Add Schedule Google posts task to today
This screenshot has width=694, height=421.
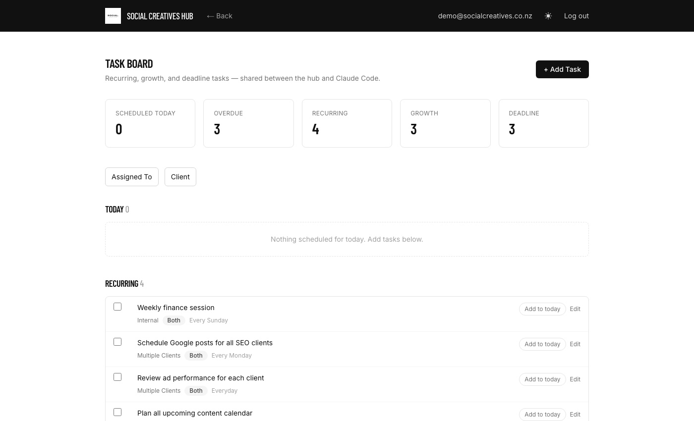542,344
